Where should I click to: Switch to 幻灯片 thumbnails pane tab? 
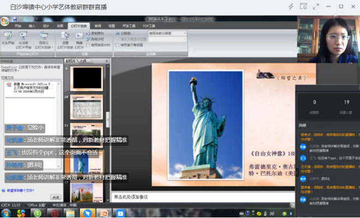pyautogui.click(x=70, y=61)
